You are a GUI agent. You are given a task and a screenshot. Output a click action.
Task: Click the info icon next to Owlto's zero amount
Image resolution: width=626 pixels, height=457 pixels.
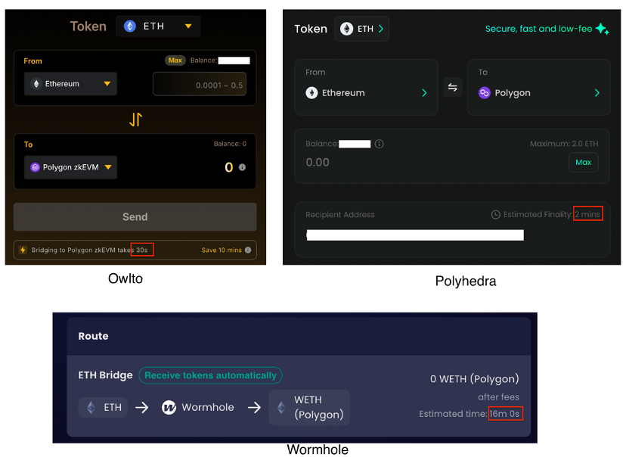coord(243,167)
